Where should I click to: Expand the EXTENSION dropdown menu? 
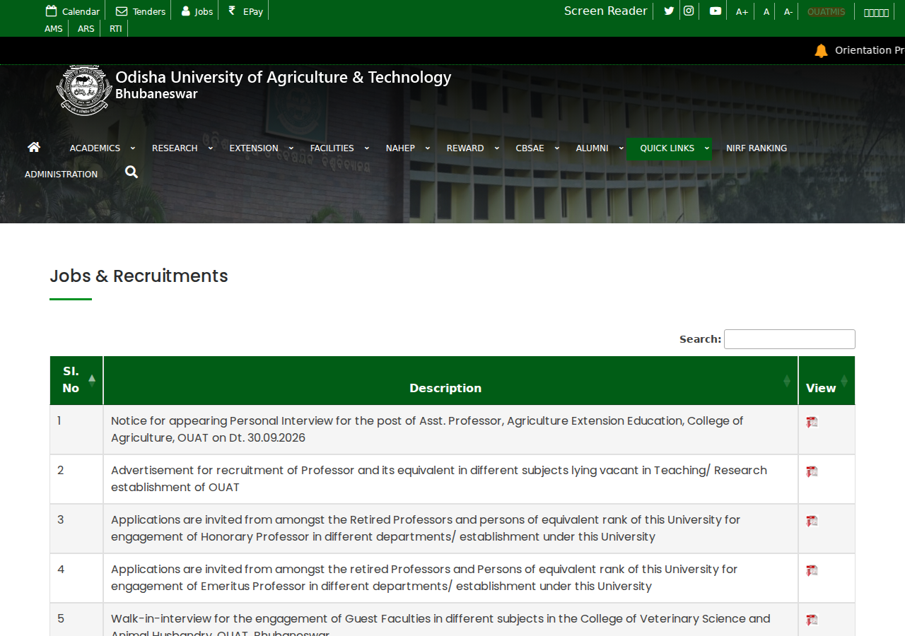pos(260,148)
